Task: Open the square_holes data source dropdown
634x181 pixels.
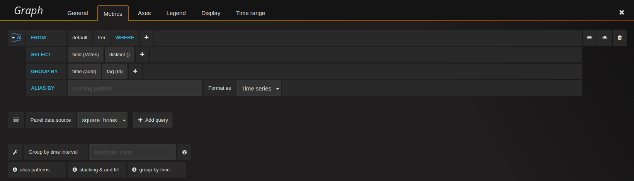Action: (x=102, y=120)
